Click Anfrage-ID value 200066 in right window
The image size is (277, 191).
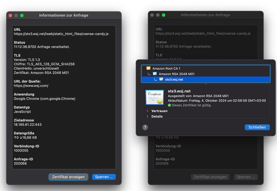(x=162, y=163)
